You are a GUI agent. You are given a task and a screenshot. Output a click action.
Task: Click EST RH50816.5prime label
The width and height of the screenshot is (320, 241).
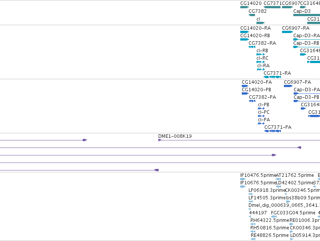click(270, 228)
